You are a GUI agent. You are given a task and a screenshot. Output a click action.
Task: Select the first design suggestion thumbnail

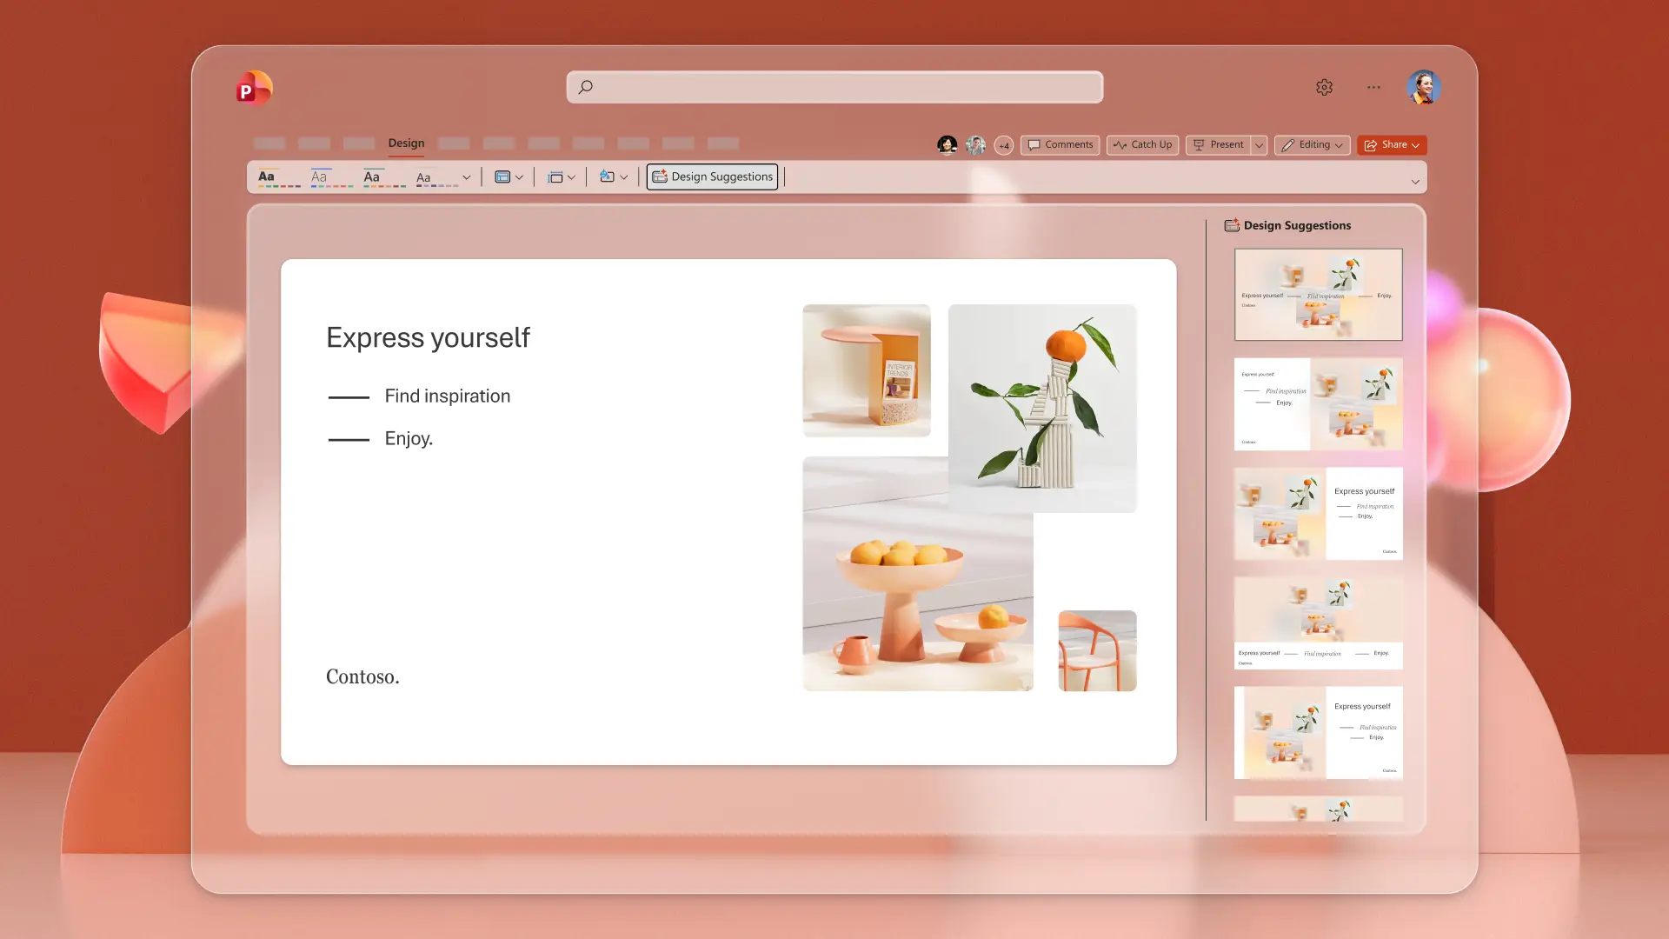pyautogui.click(x=1318, y=294)
